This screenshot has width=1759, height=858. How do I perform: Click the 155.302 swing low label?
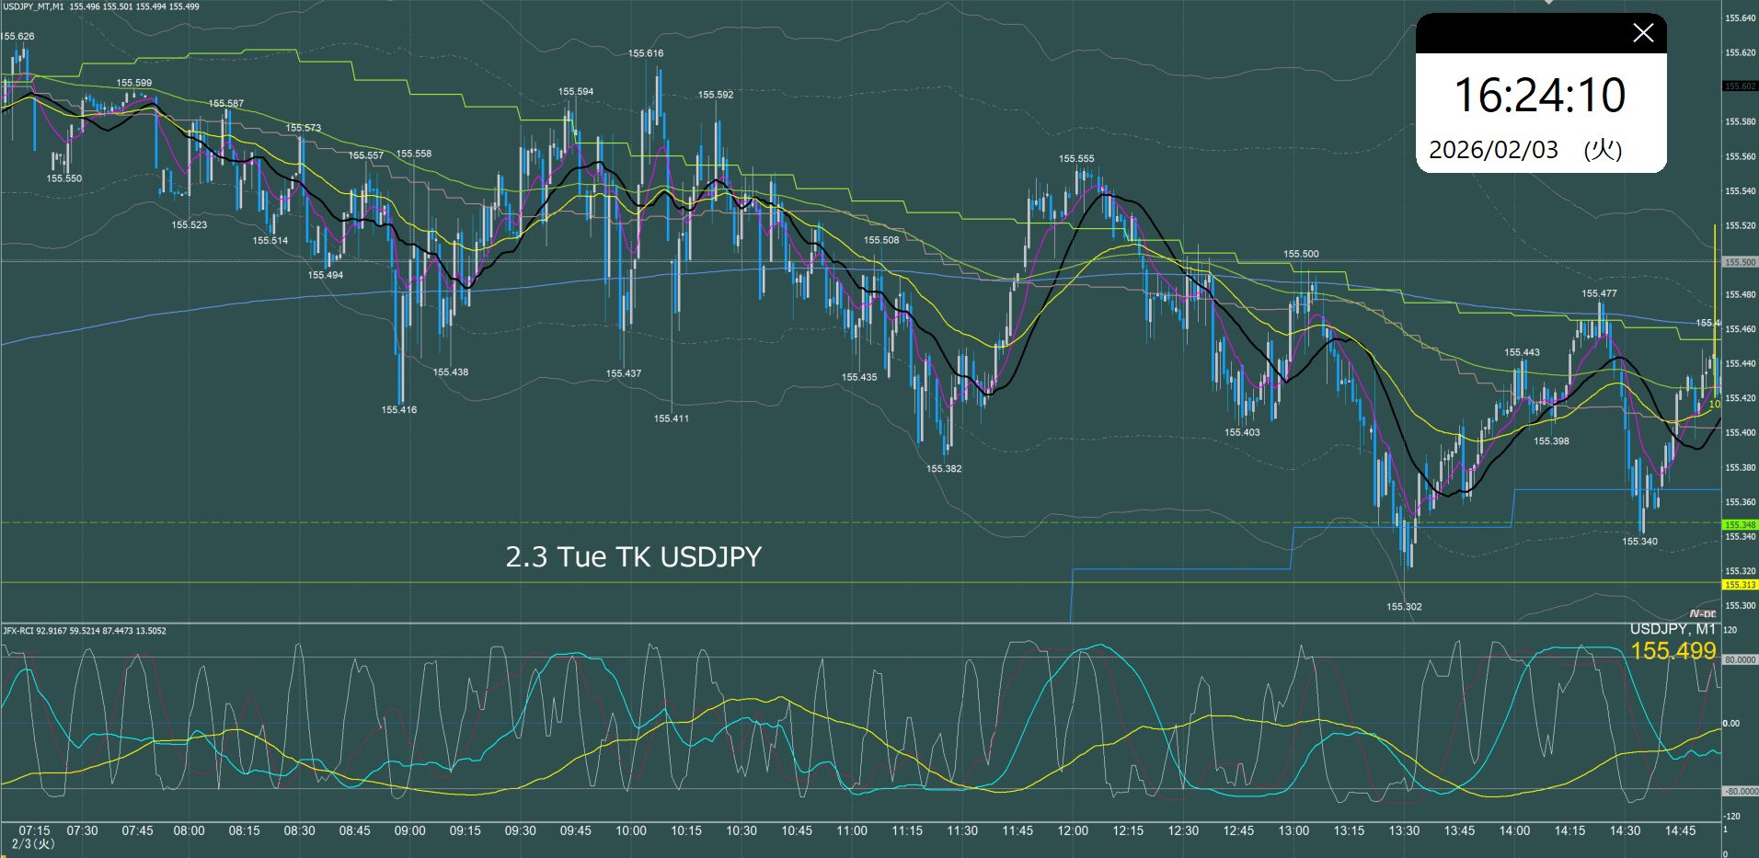[x=1404, y=607]
